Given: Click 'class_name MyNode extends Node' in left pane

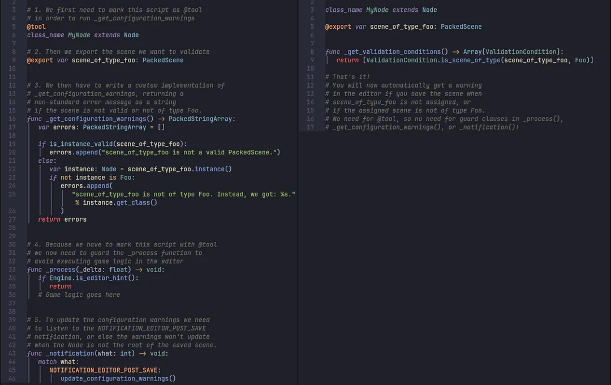Looking at the screenshot, I should point(83,35).
